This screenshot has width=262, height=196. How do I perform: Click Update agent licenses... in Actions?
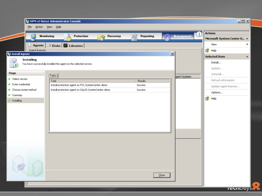[225, 86]
